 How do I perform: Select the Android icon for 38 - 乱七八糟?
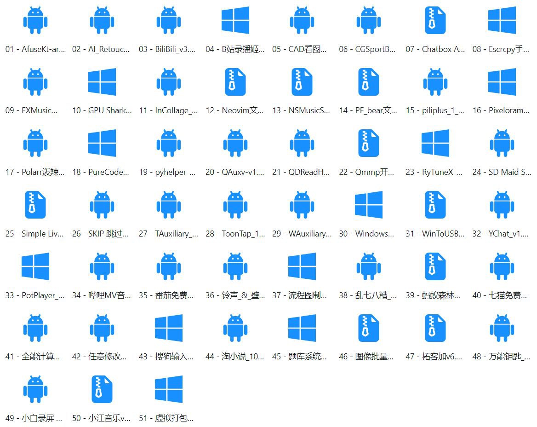pos(369,266)
